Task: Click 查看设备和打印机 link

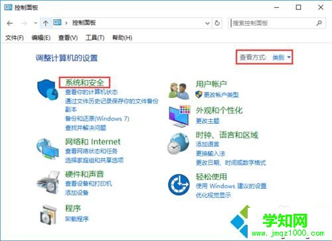Action: click(88, 183)
